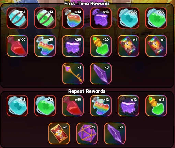
Task: Click the x50 red potion in Repeat Rewards
Action: coord(73,106)
